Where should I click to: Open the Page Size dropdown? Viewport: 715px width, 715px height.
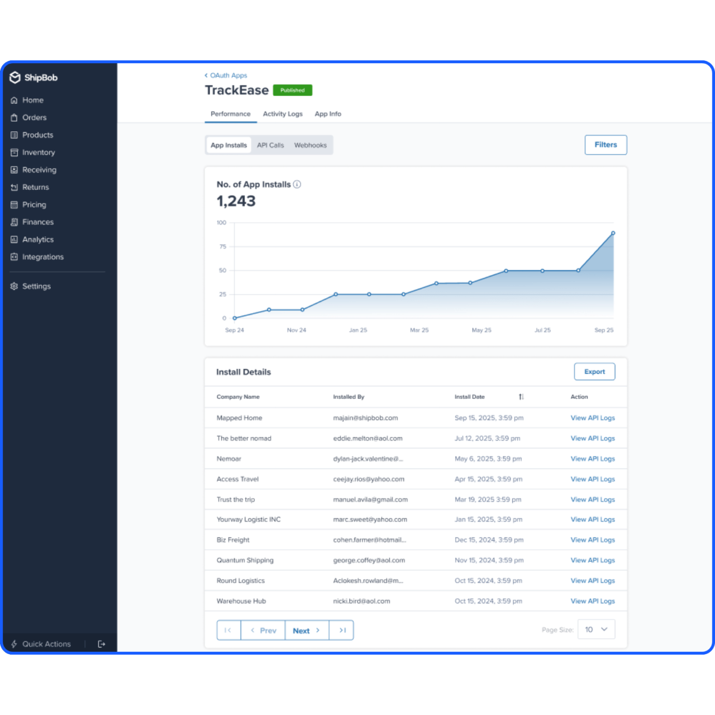point(596,629)
